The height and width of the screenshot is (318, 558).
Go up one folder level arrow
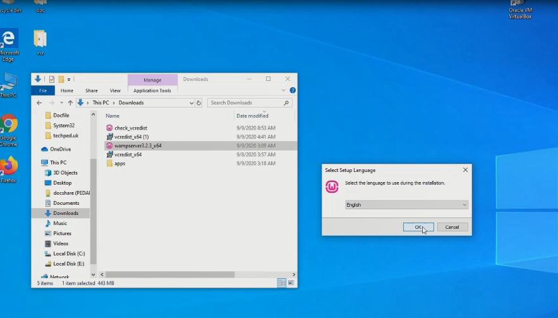click(70, 102)
